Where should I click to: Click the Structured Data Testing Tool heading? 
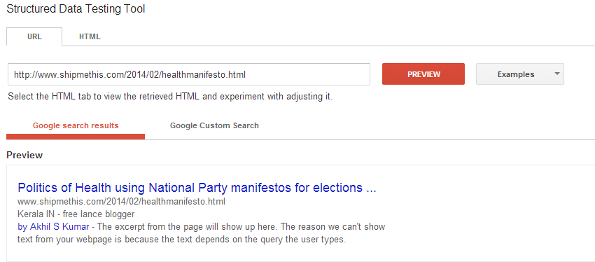coord(76,9)
